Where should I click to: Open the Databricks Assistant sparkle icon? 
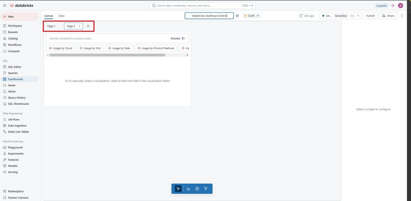point(393,5)
